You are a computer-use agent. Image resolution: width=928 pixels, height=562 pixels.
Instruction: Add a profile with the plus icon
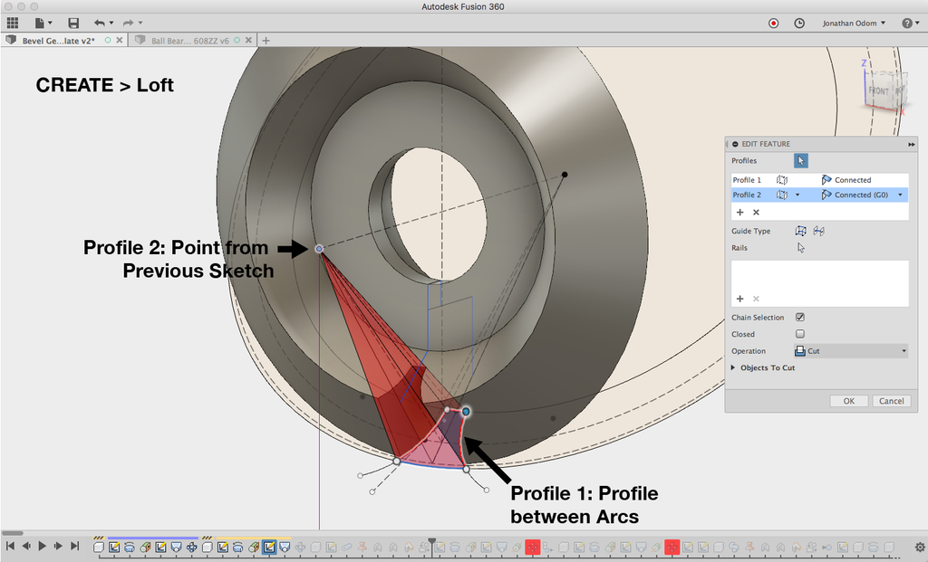(739, 212)
